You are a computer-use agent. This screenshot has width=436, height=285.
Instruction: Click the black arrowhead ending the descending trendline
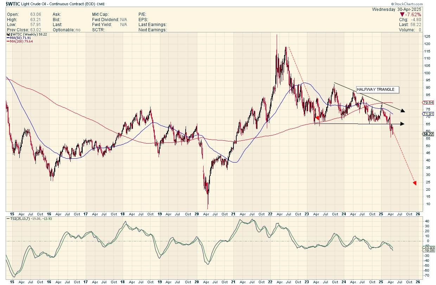tap(403, 111)
